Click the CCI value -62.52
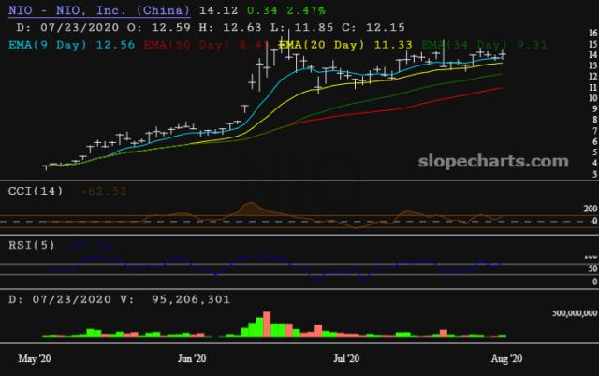This screenshot has width=599, height=376. (105, 192)
